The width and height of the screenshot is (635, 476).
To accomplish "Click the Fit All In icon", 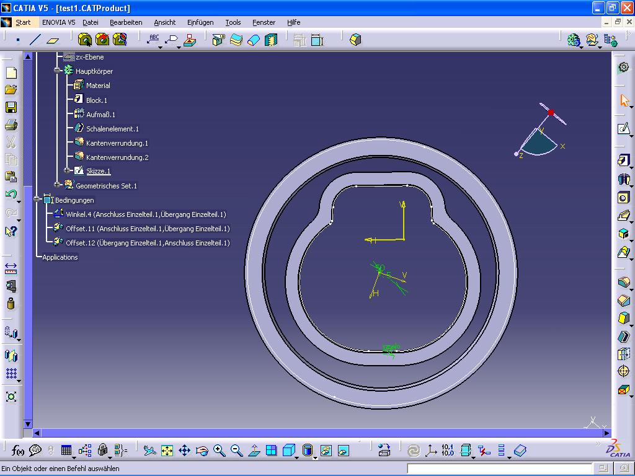I will click(x=167, y=451).
